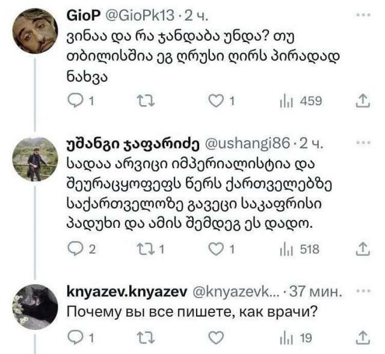Reply to ushangi86's tweet
This screenshot has height=354, width=385.
click(73, 248)
